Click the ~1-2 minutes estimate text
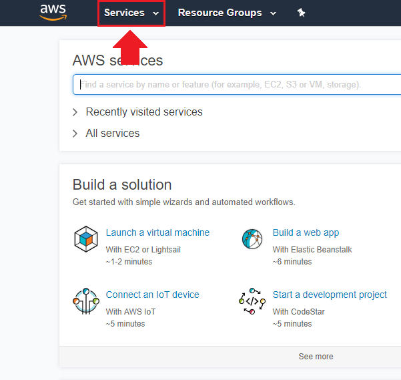The image size is (401, 380). click(x=129, y=262)
